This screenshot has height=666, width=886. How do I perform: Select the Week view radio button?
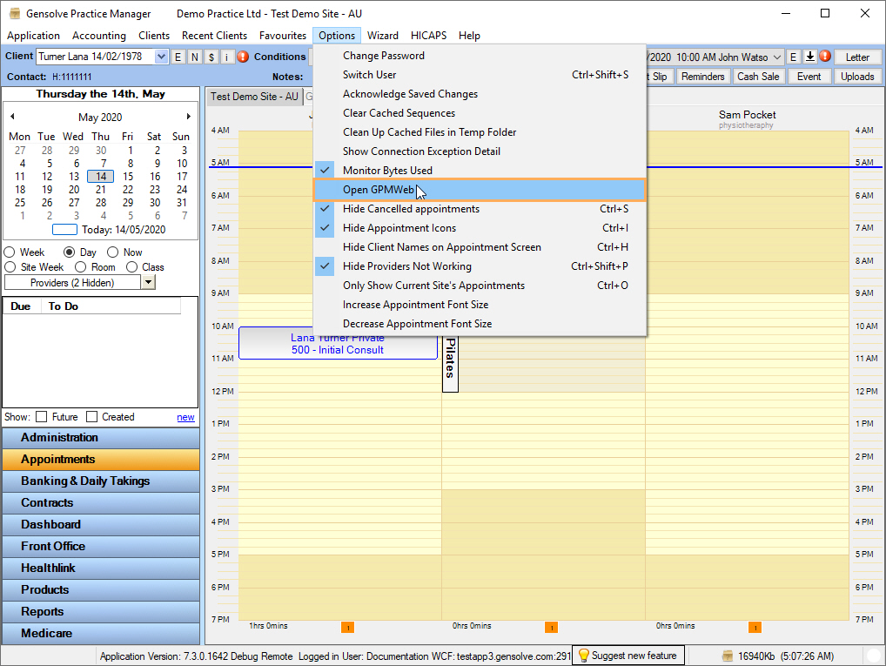(10, 252)
